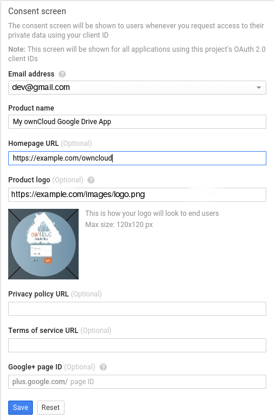Click the Google+ page ID input
The image size is (274, 420).
coord(137,381)
